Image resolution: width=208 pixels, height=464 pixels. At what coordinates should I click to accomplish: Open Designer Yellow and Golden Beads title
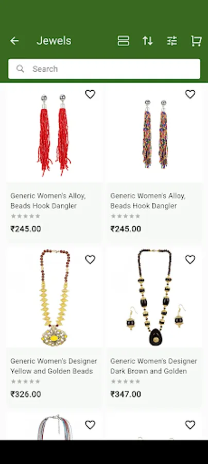coord(54,366)
